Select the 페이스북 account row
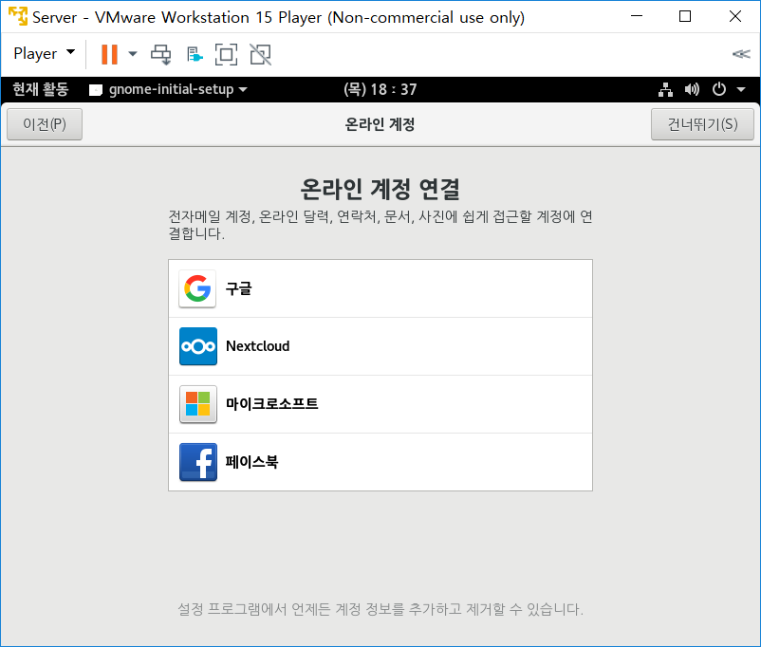 380,462
